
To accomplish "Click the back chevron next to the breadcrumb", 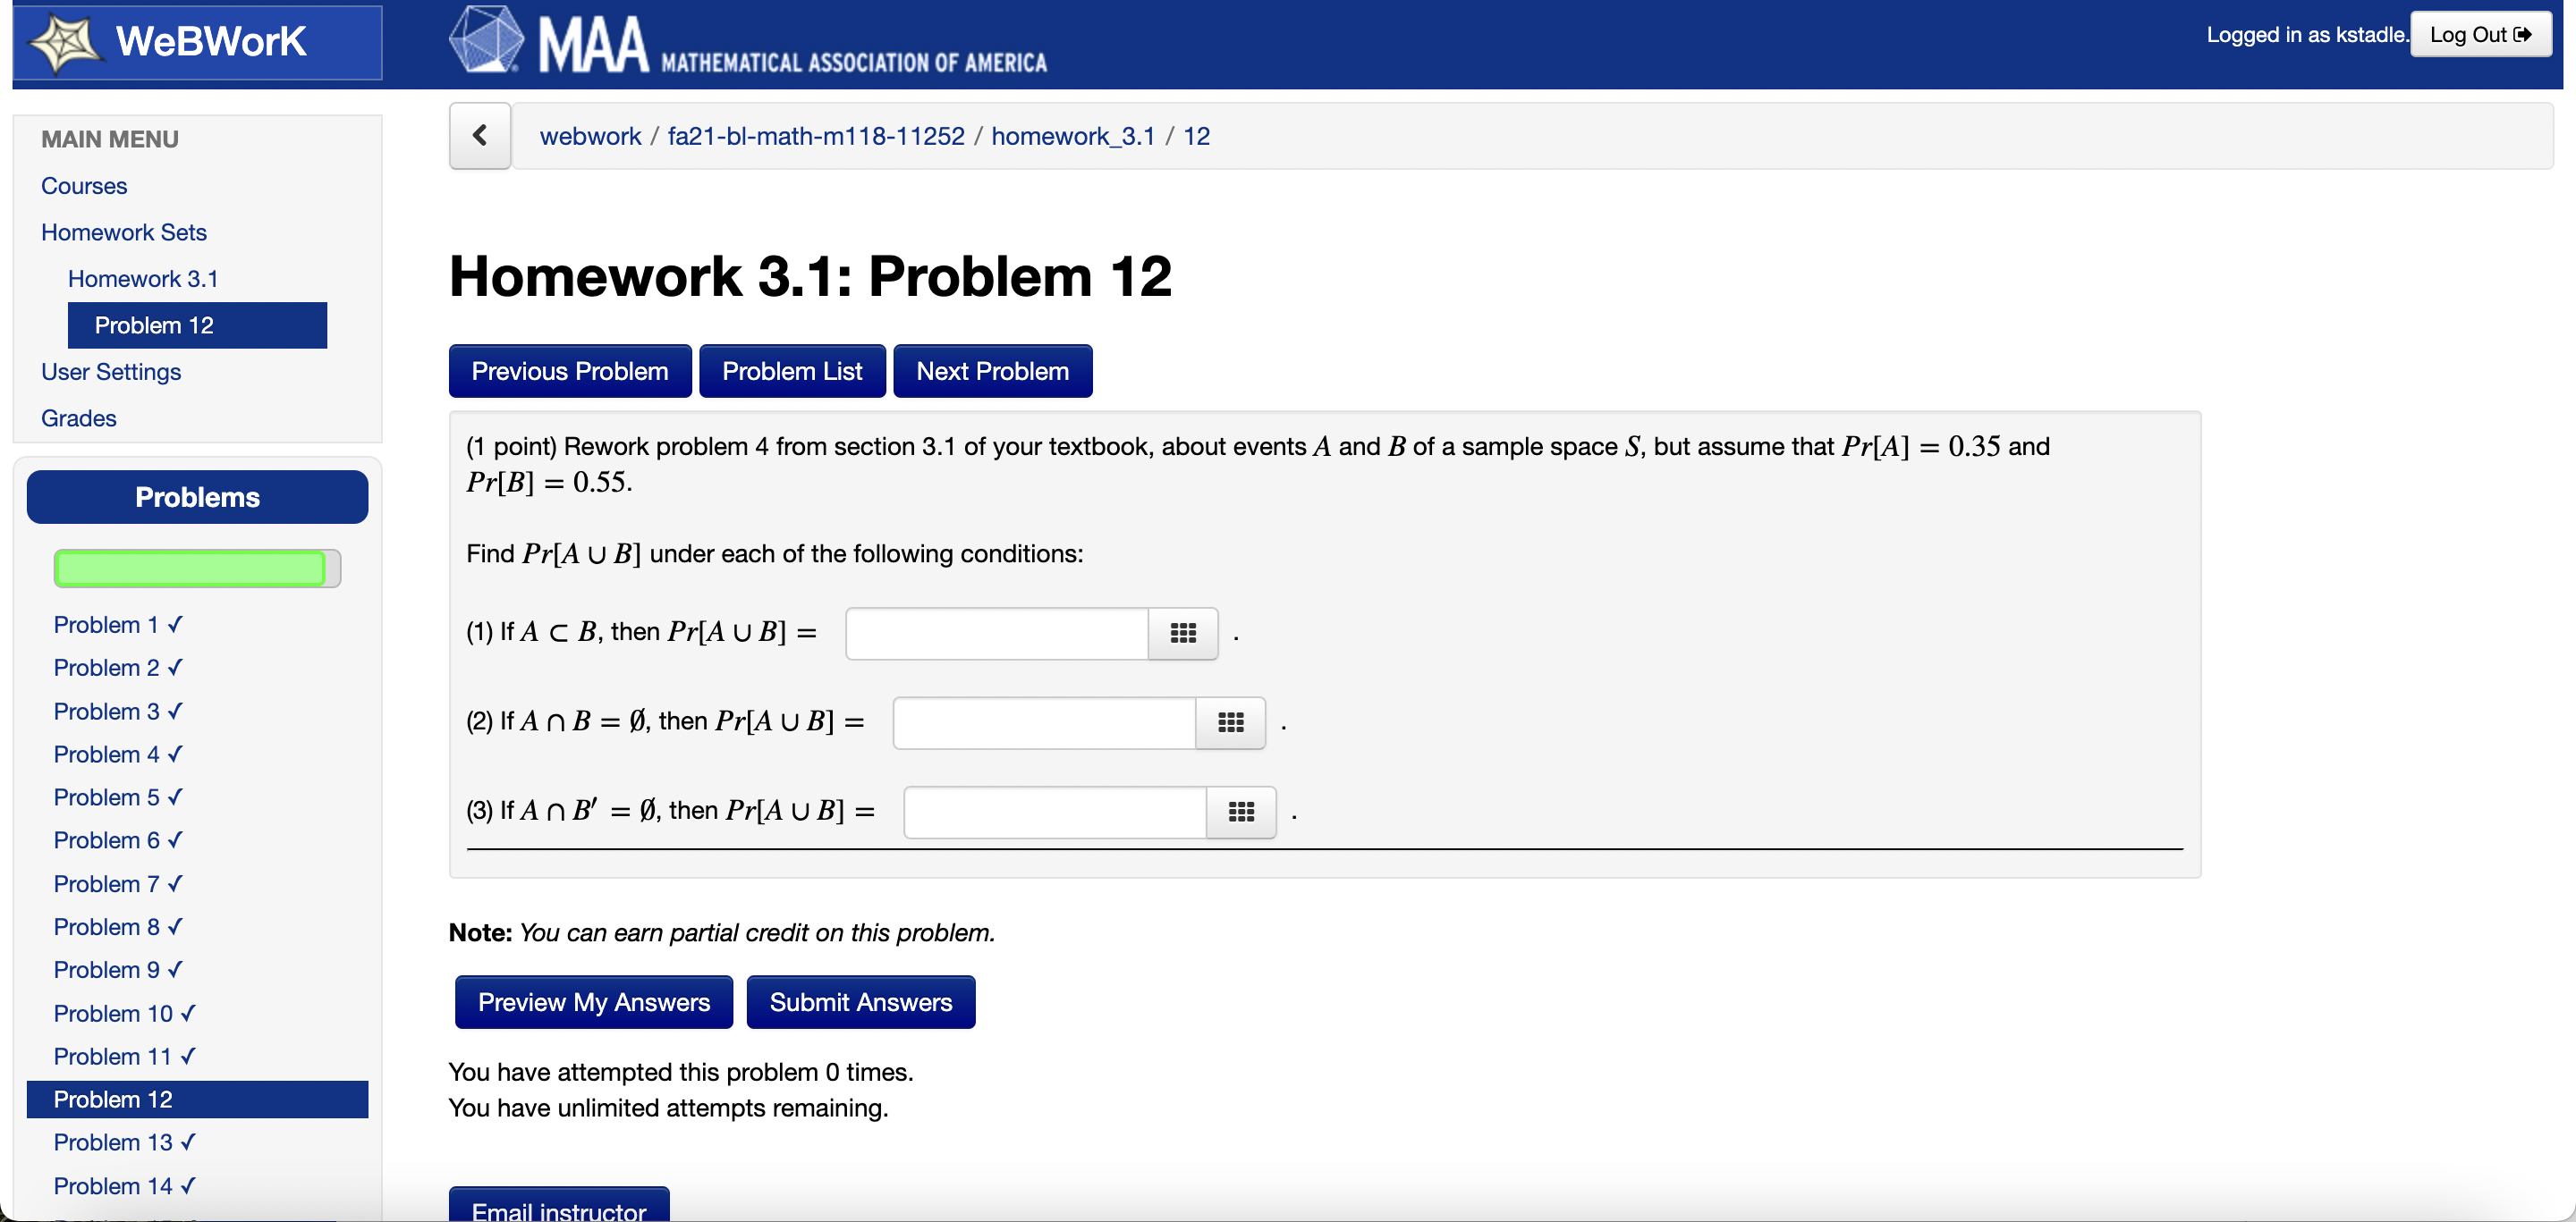I will 479,135.
